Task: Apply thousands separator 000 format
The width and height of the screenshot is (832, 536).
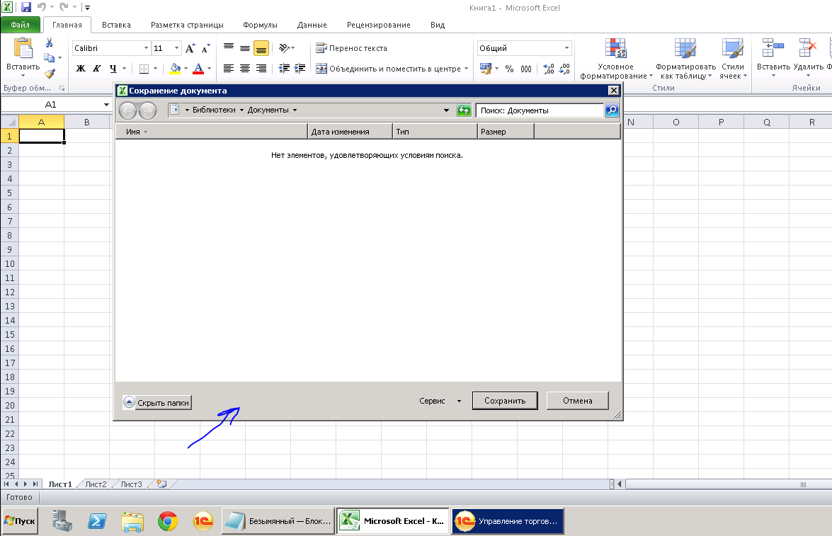Action: click(526, 69)
